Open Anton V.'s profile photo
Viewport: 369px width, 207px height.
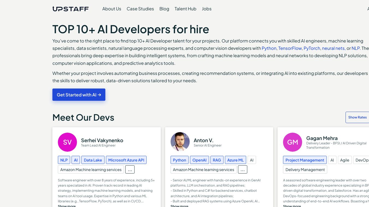click(180, 142)
